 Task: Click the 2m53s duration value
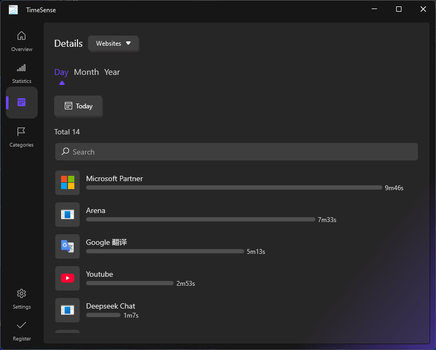point(186,284)
